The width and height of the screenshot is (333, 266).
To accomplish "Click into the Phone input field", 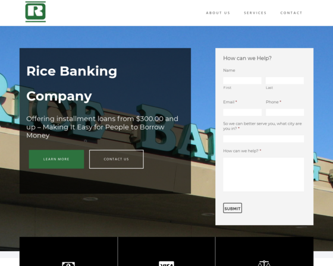I will 285,112.
